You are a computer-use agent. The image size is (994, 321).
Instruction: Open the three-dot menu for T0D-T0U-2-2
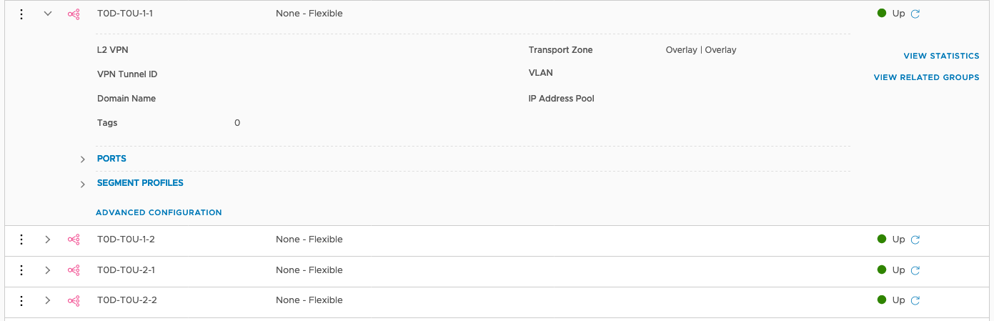[21, 300]
